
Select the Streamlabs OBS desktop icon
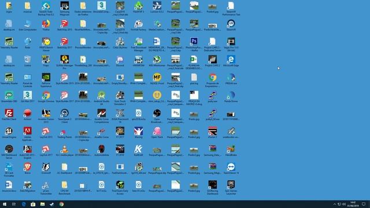click(x=9, y=95)
